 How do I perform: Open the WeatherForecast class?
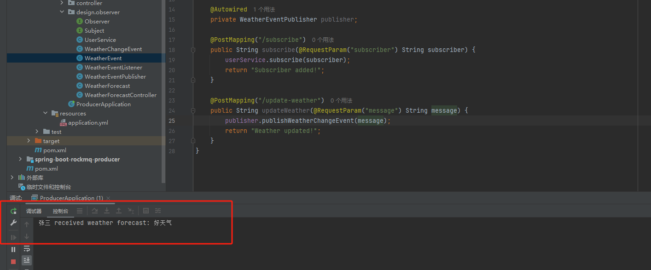point(107,86)
